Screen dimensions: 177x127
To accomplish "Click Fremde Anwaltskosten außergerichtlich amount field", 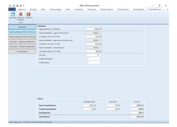I will 89,109.
